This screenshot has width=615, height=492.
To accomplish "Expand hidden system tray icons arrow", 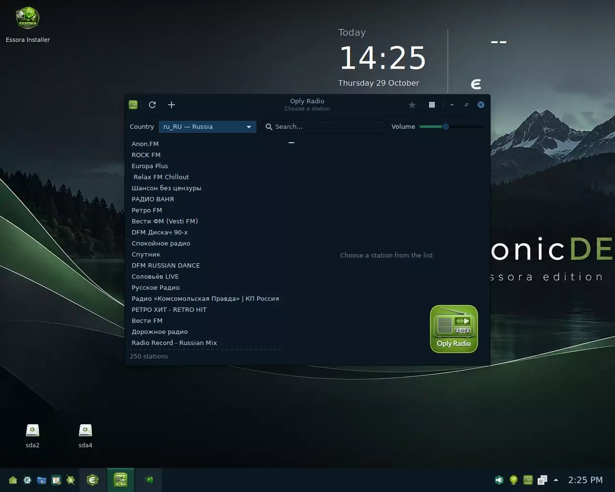I will tap(556, 480).
